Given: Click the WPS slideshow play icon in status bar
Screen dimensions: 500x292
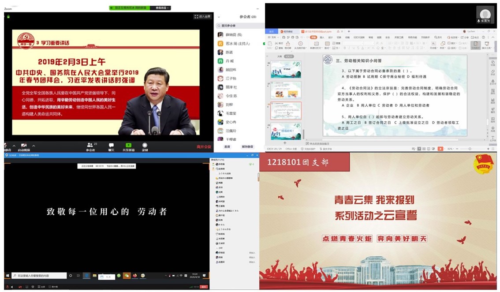Looking at the screenshot, I should (x=440, y=149).
